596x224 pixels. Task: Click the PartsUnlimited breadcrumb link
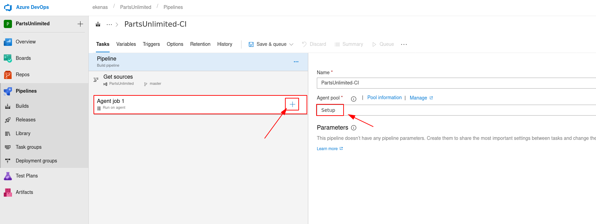coord(136,7)
